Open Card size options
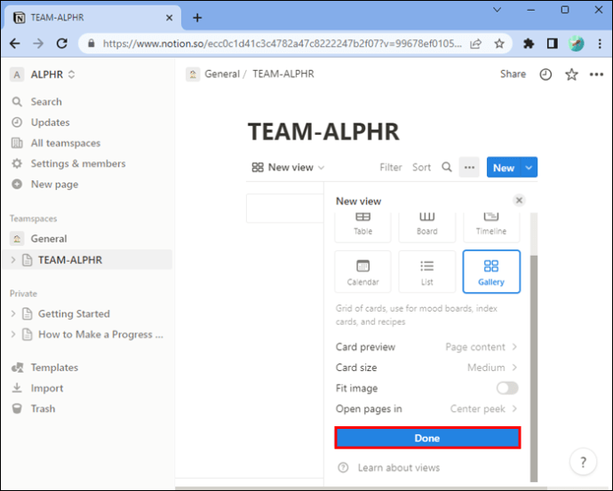The height and width of the screenshot is (491, 613). [x=427, y=368]
